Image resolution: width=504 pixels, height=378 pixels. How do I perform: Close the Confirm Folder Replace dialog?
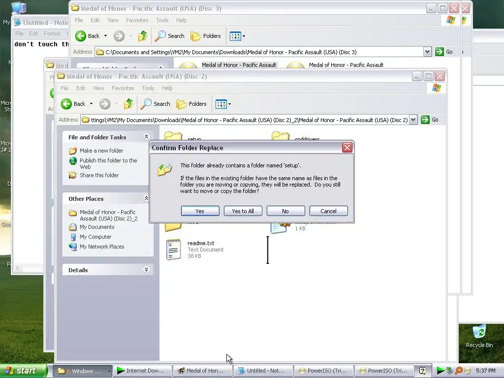(347, 148)
